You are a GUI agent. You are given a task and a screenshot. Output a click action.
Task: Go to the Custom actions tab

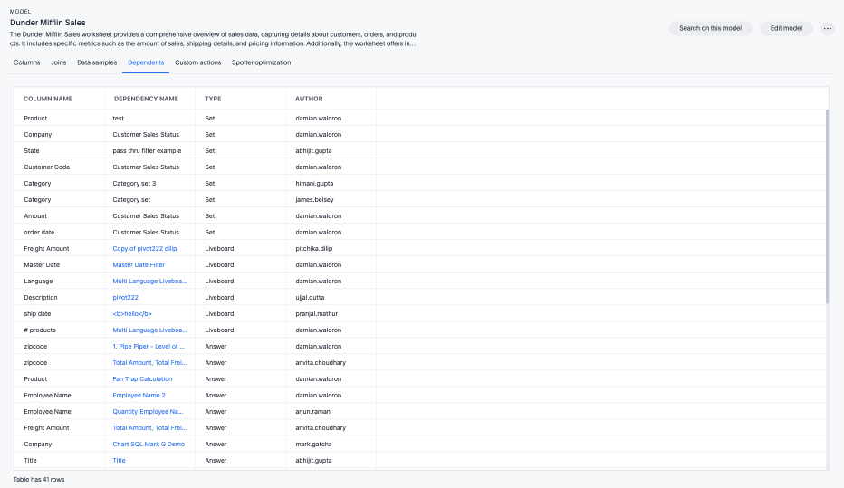[x=197, y=62]
